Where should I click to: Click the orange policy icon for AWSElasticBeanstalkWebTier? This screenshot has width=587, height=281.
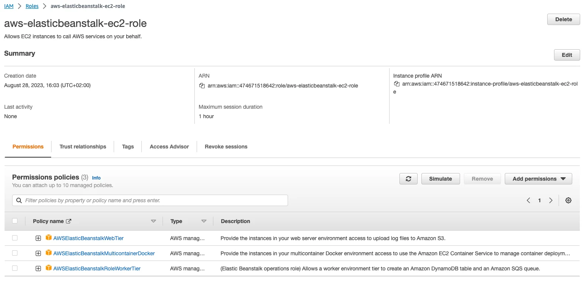pos(49,238)
